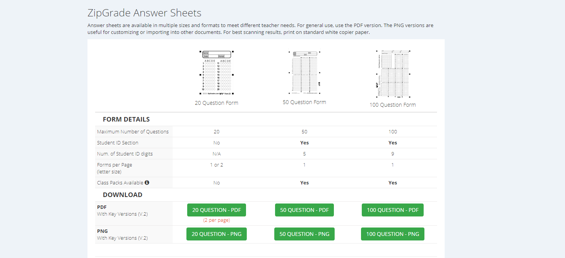The image size is (565, 258).
Task: Click the 'Class Packs Available' label text
Action: pos(120,183)
